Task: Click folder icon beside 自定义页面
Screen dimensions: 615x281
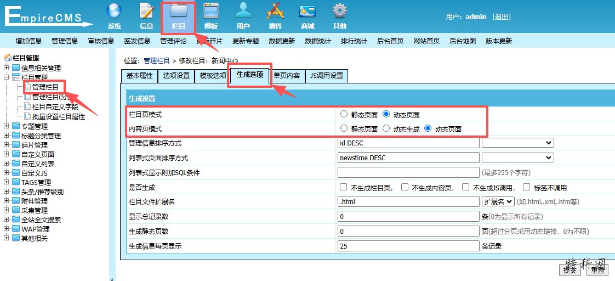Action: (x=16, y=154)
